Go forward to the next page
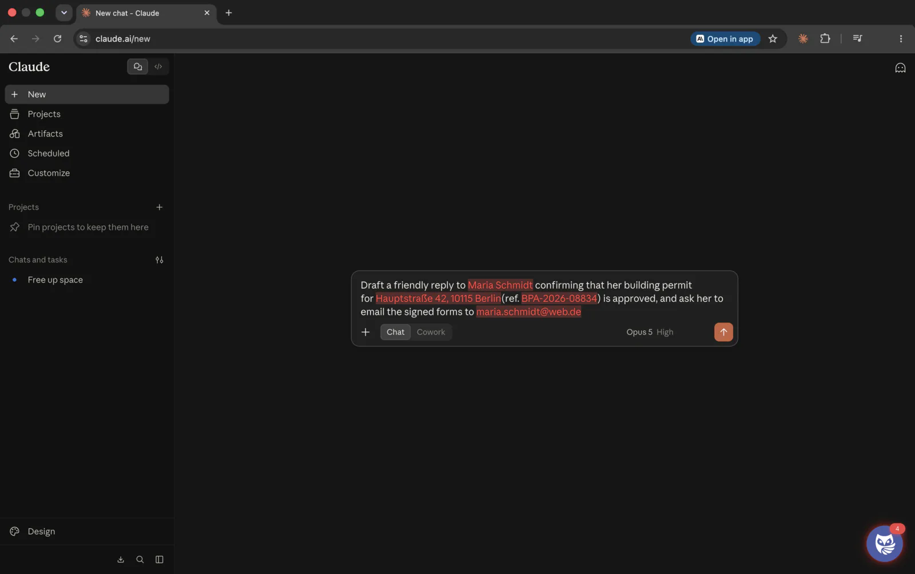 click(35, 39)
